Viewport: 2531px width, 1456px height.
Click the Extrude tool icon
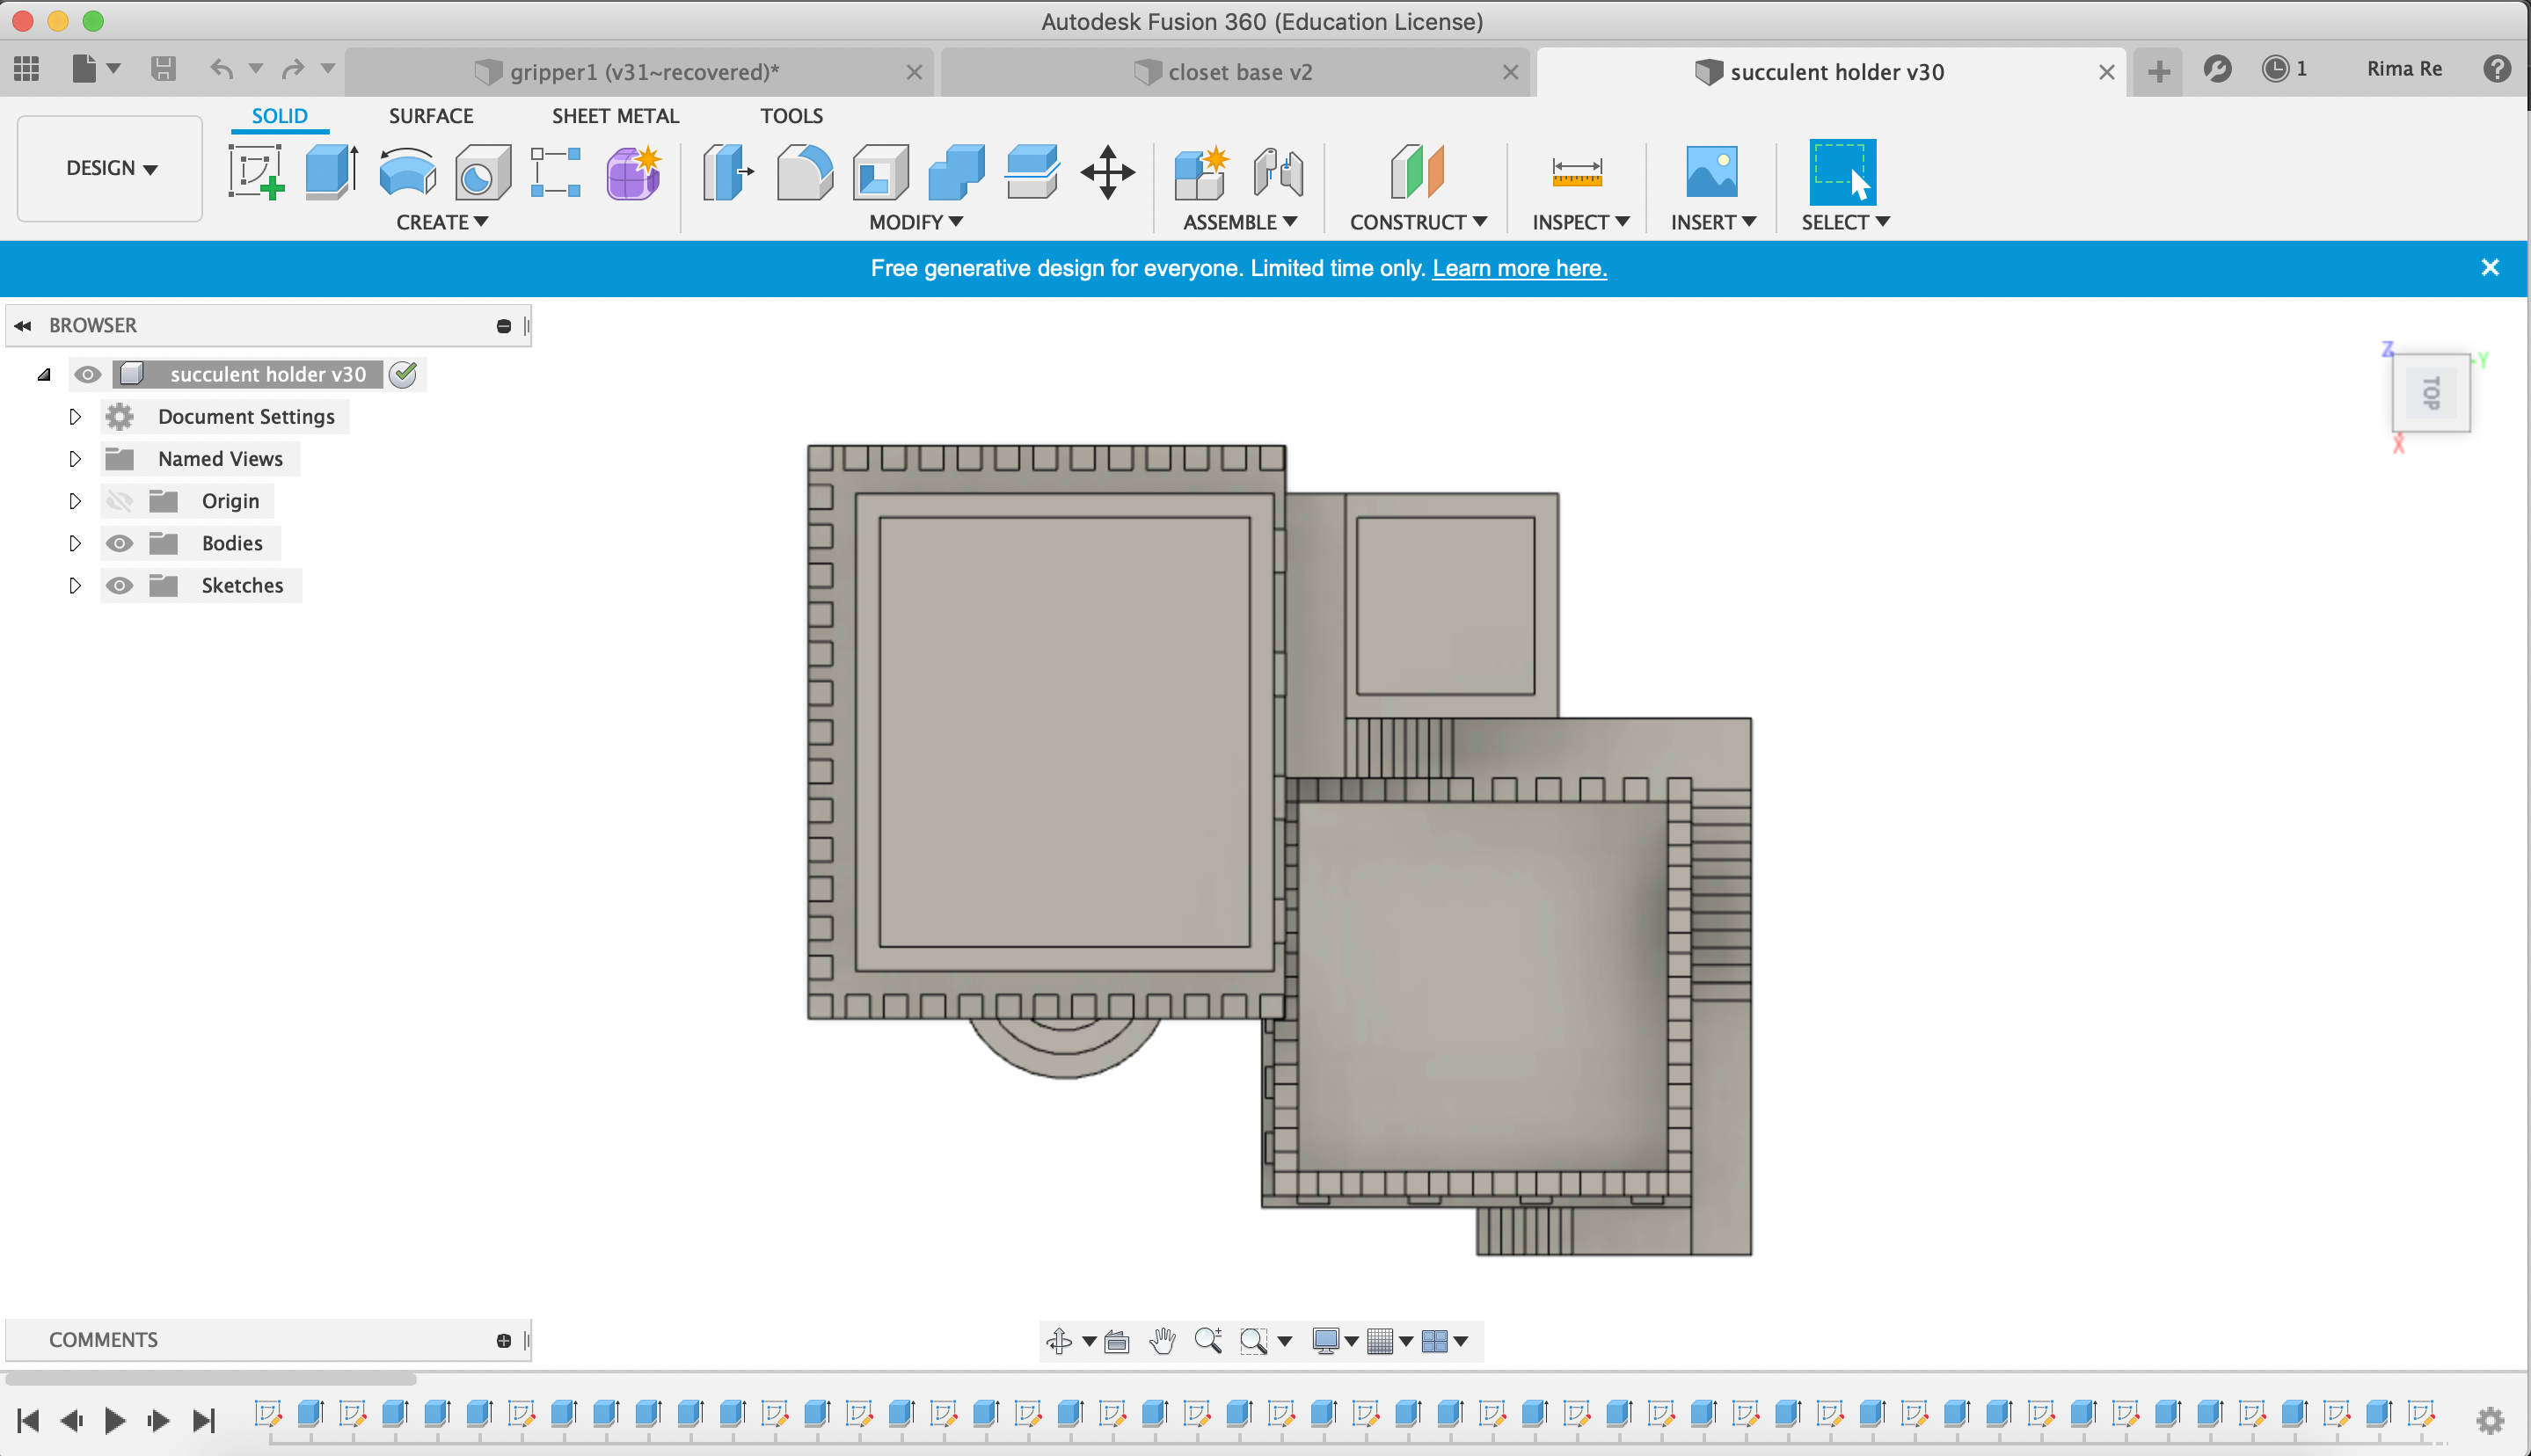[331, 172]
